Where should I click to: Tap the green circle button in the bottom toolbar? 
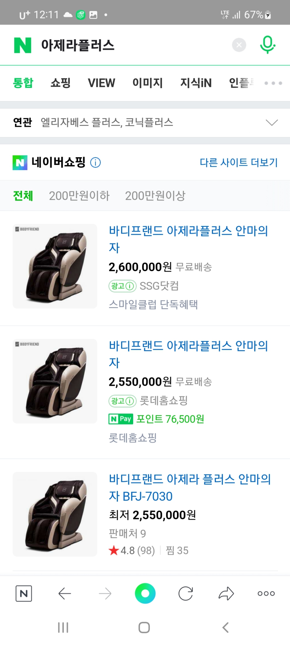[145, 593]
